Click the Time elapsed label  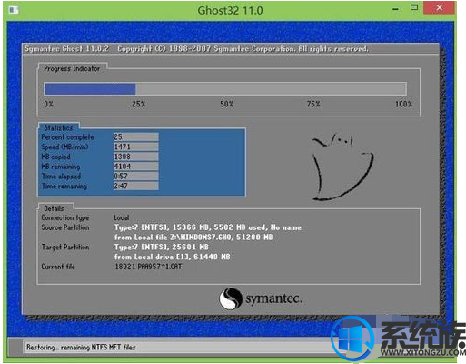[61, 177]
